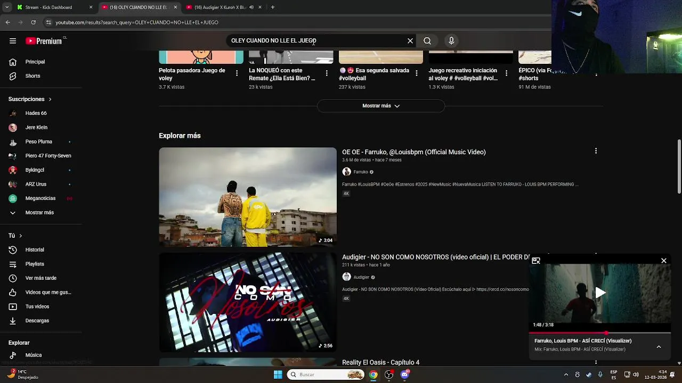Open new browser tab
Image resolution: width=682 pixels, height=383 pixels.
[273, 7]
